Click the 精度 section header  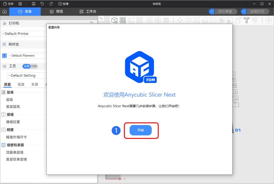[10, 130]
